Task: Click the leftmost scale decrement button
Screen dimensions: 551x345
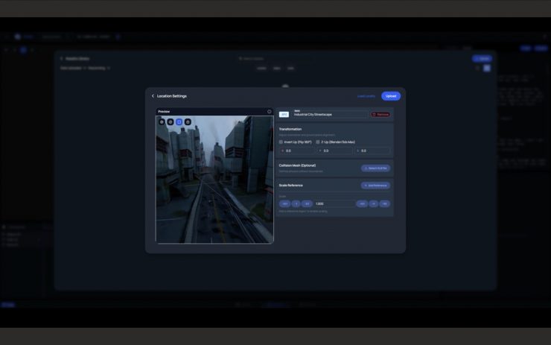Action: 284,203
